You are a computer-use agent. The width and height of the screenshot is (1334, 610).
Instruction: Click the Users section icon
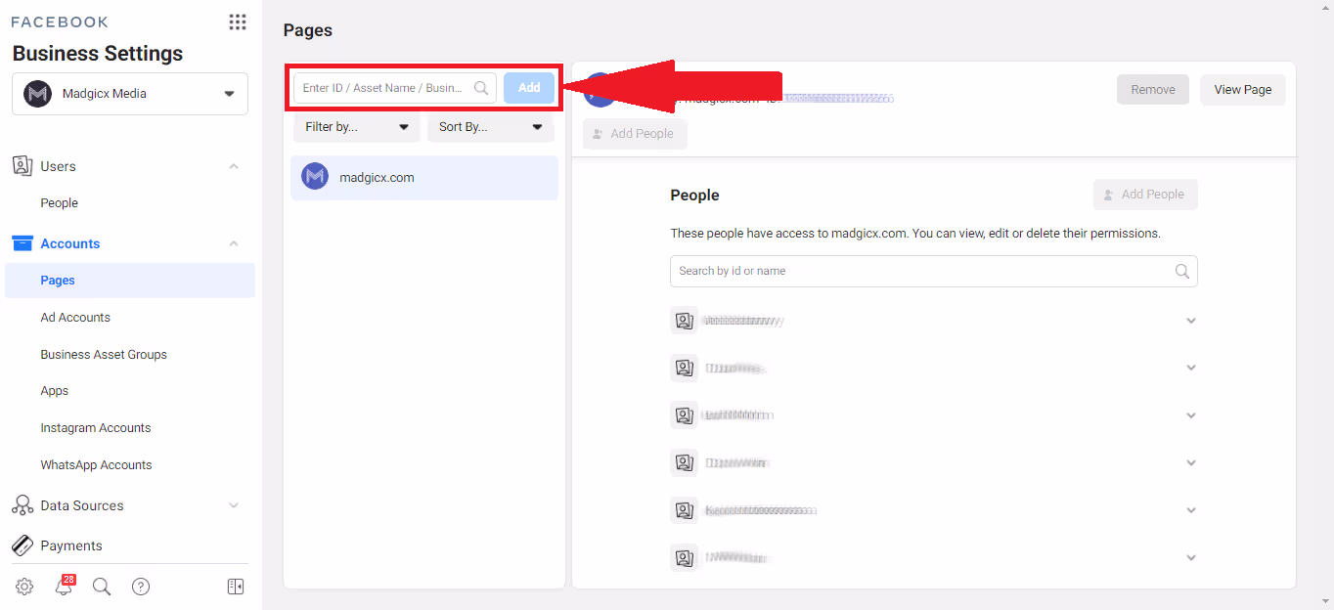tap(22, 166)
